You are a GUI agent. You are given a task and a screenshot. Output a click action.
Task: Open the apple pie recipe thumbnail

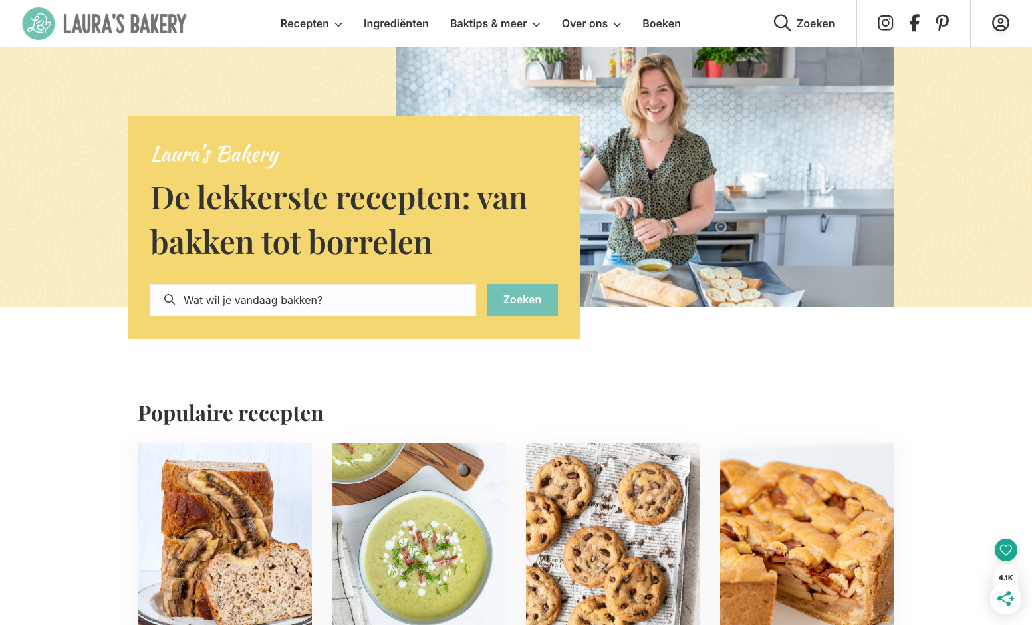click(x=807, y=534)
